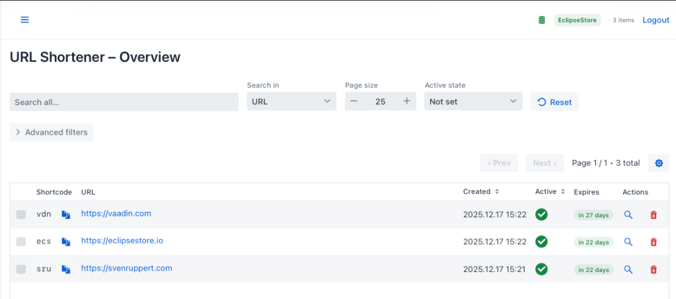Select the ecs row checkbox
This screenshot has height=299, width=676.
pos(20,242)
